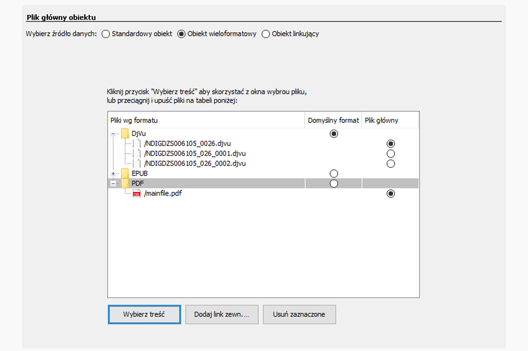This screenshot has width=528, height=351.
Task: Set PDF as the default format
Action: [334, 184]
